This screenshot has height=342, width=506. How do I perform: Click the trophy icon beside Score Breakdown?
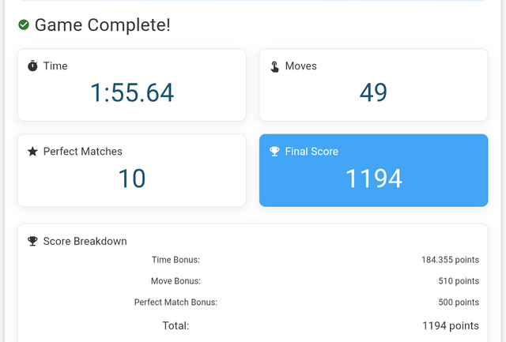pos(32,241)
